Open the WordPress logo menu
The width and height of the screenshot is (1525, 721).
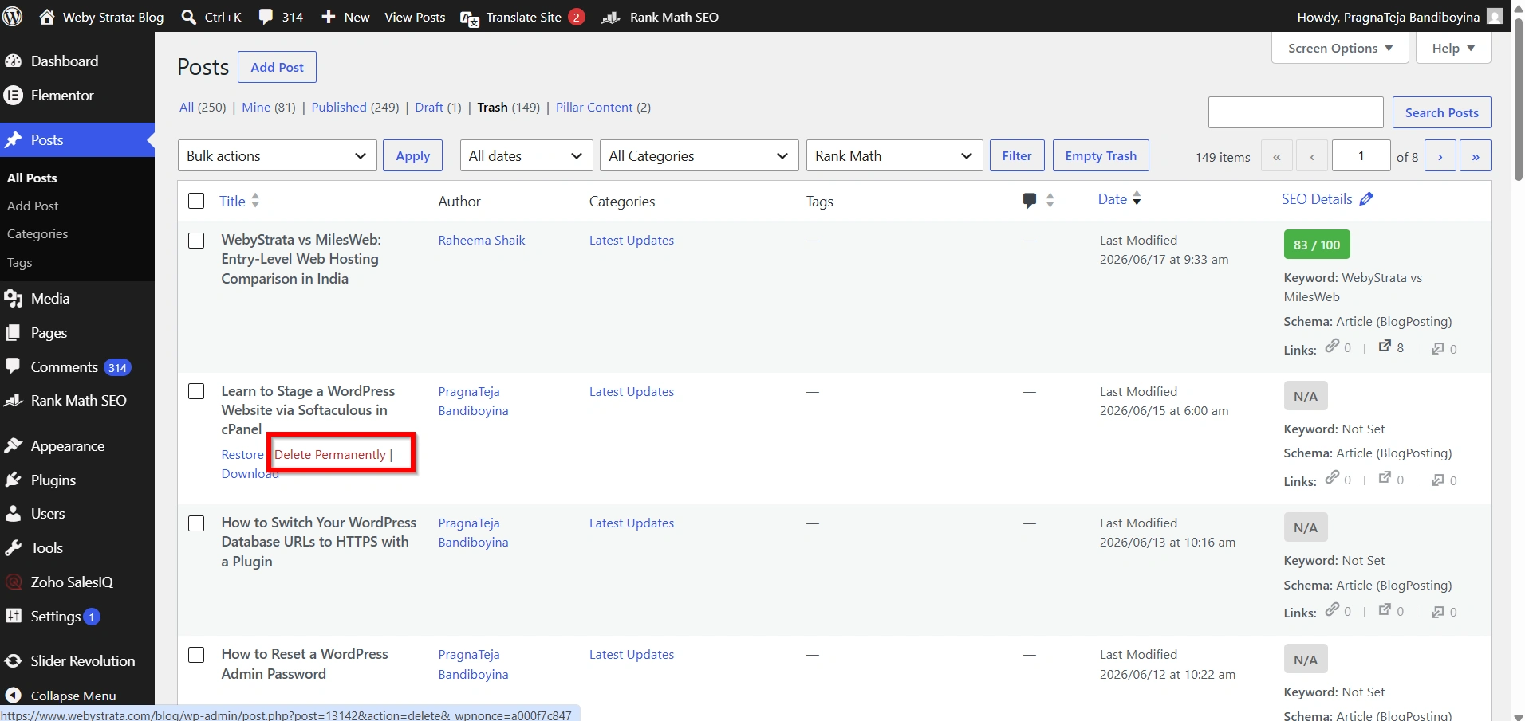(13, 17)
